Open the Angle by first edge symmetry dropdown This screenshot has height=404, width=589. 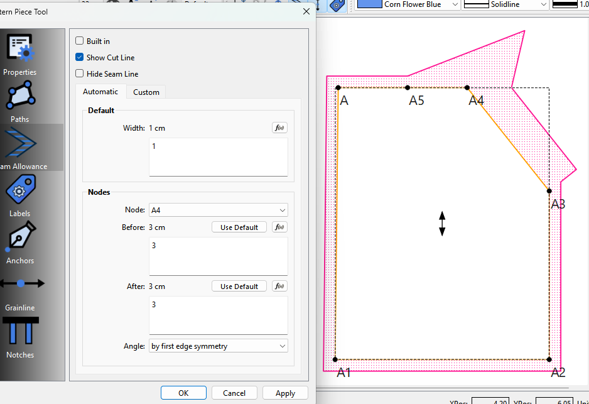click(219, 346)
